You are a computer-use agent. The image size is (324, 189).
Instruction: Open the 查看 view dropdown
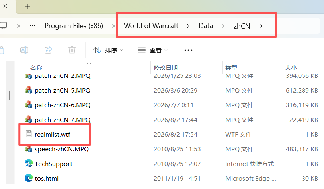click(x=152, y=50)
